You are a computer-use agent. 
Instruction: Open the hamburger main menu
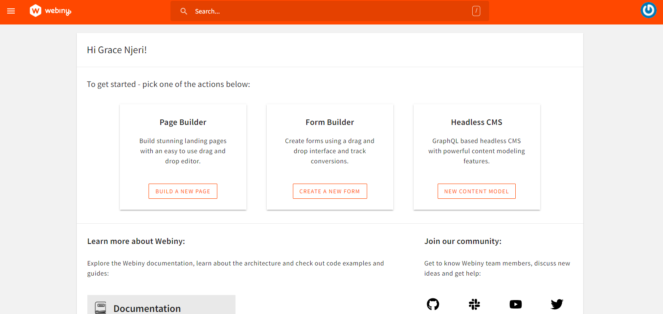(x=11, y=11)
